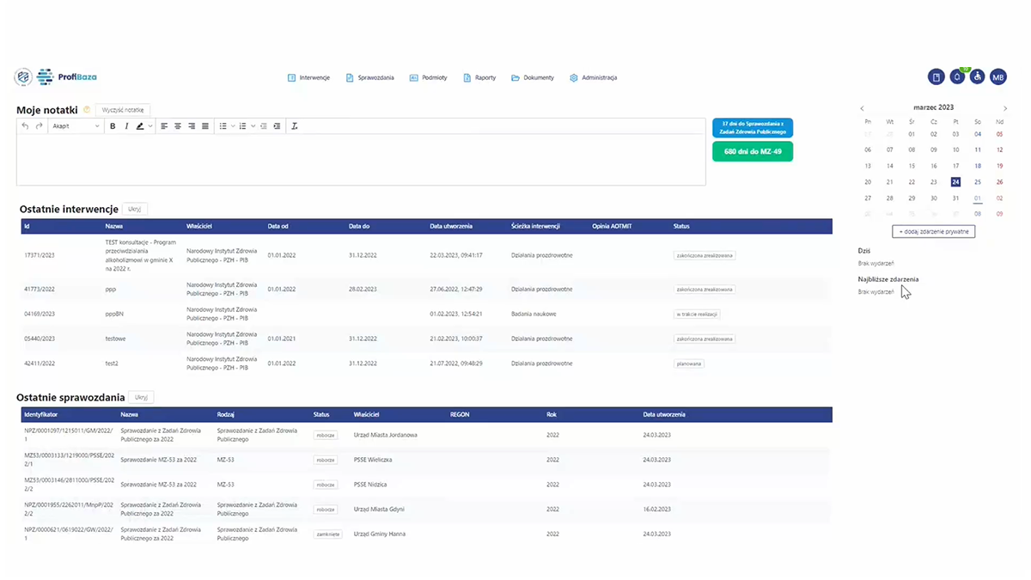Open the Sprawozdania menu
Viewport: 1031px width, 580px height.
(x=370, y=77)
